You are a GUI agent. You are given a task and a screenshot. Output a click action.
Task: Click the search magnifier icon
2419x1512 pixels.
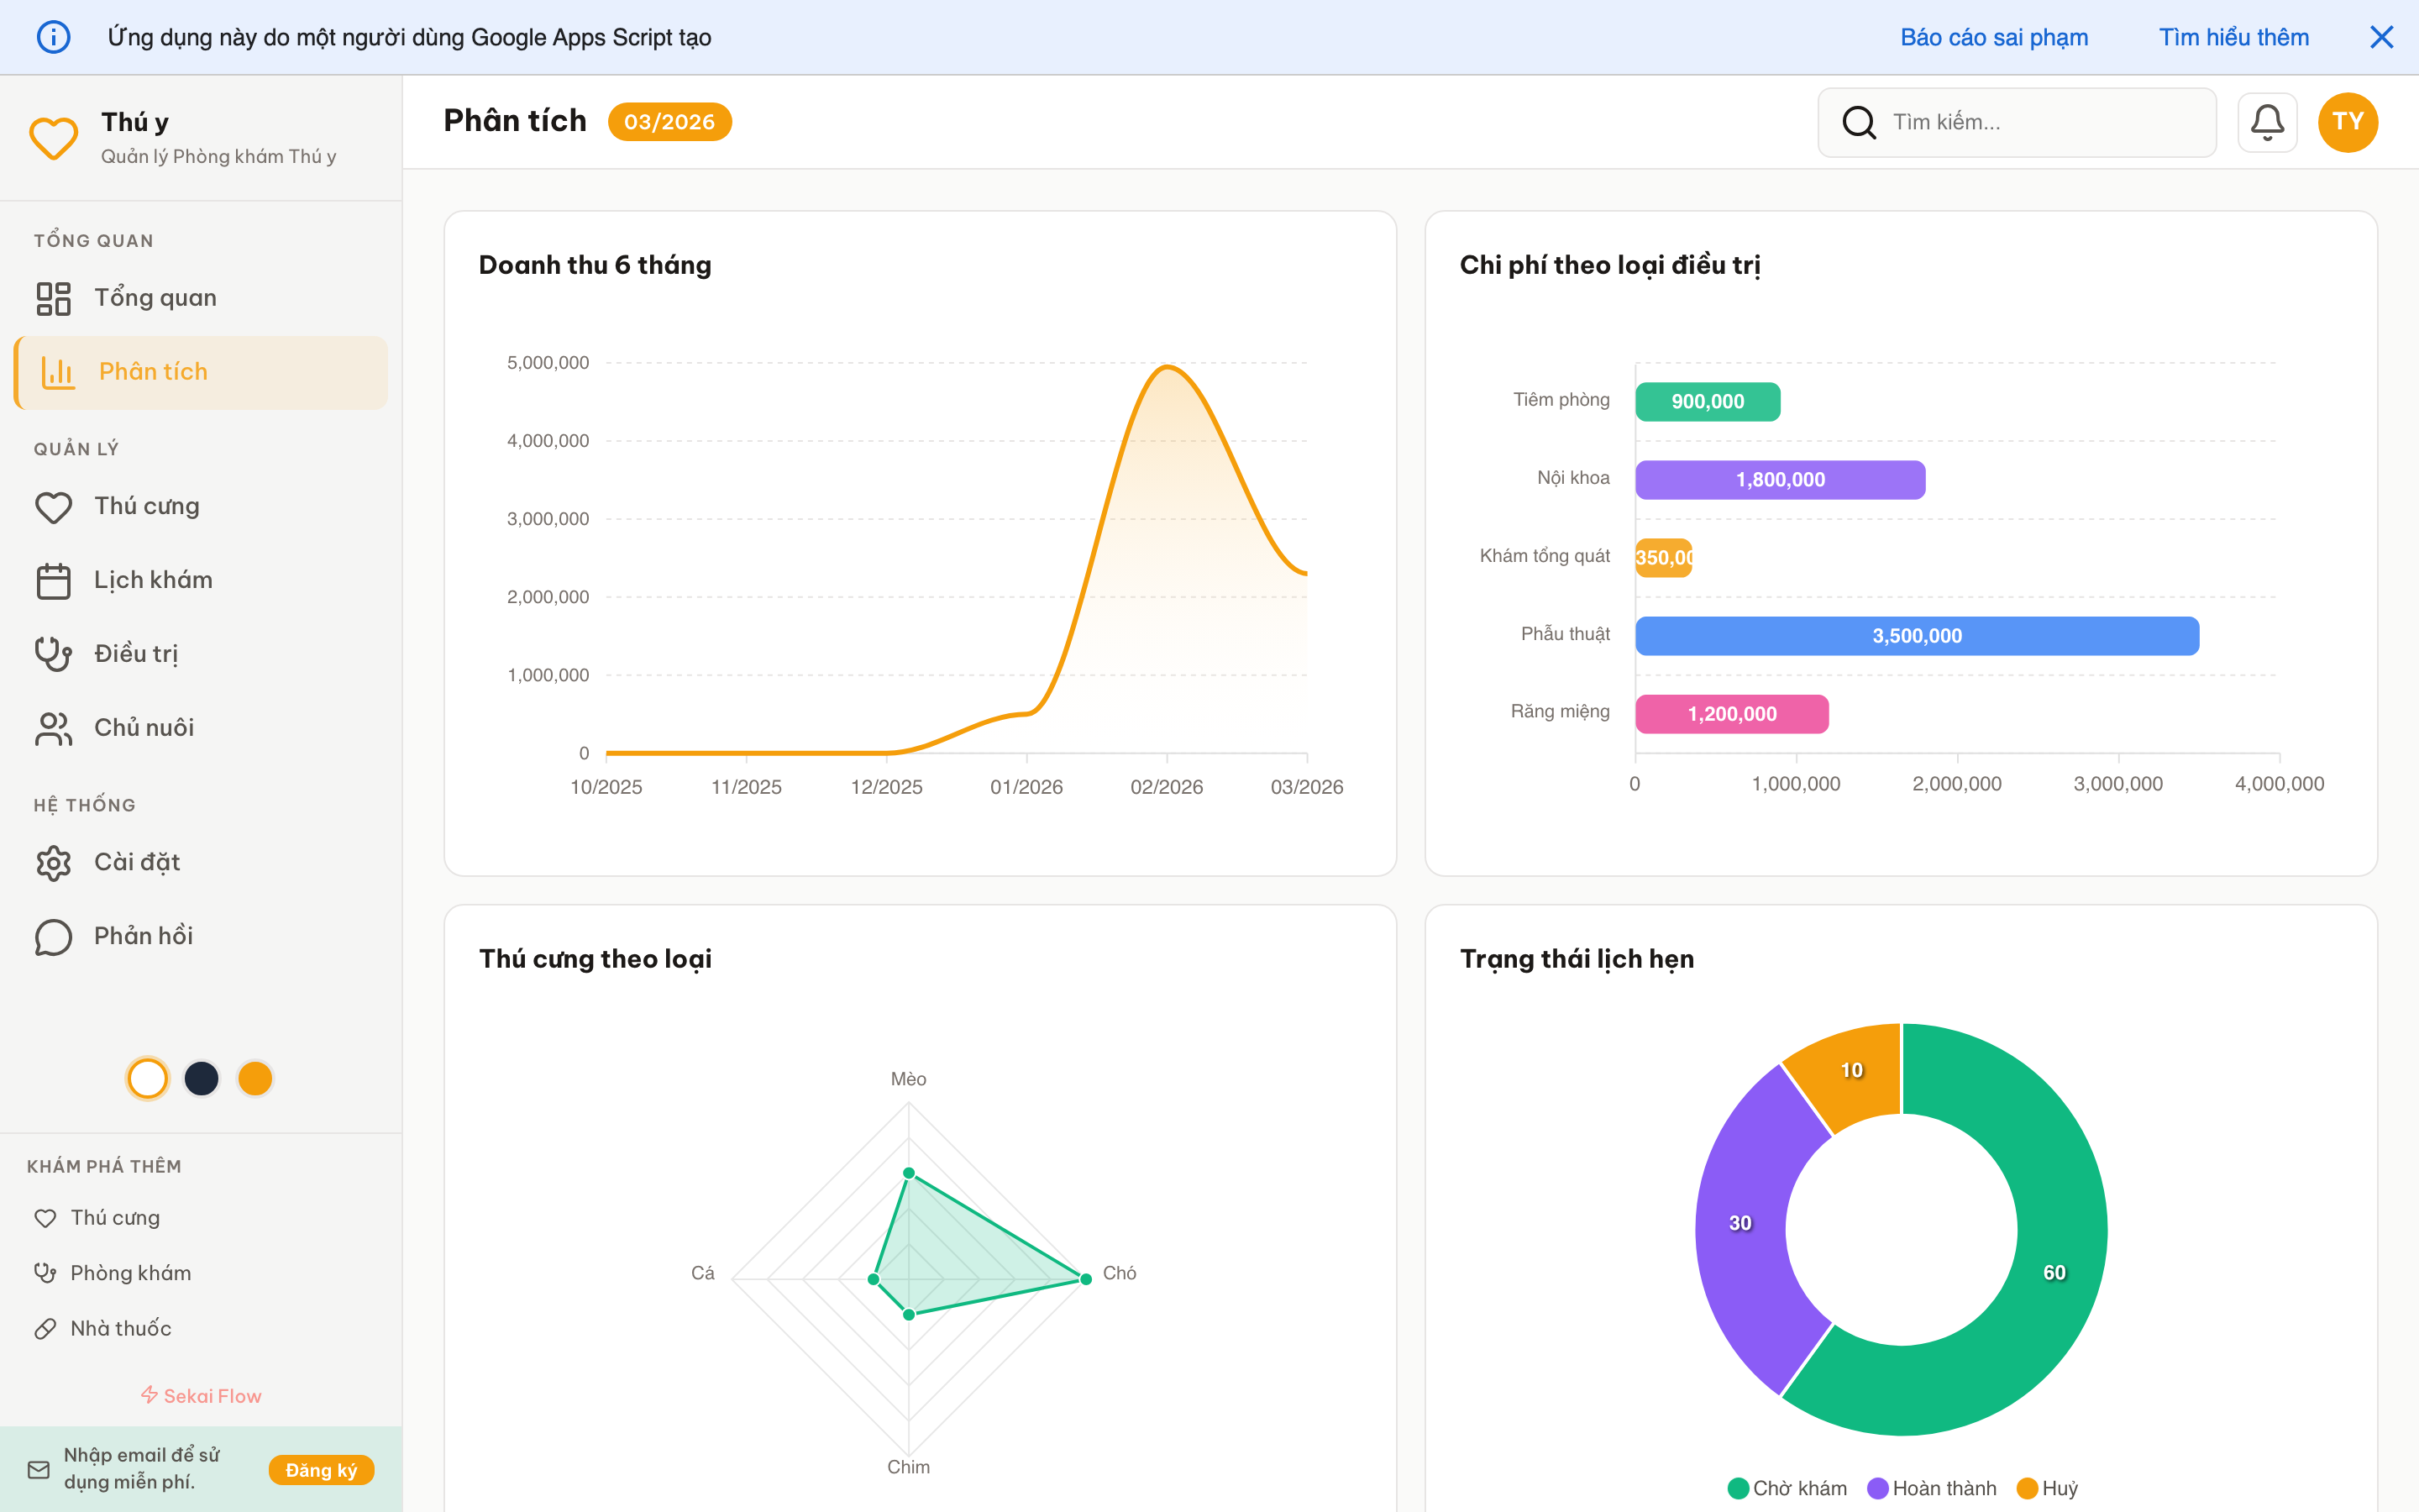pyautogui.click(x=1858, y=122)
